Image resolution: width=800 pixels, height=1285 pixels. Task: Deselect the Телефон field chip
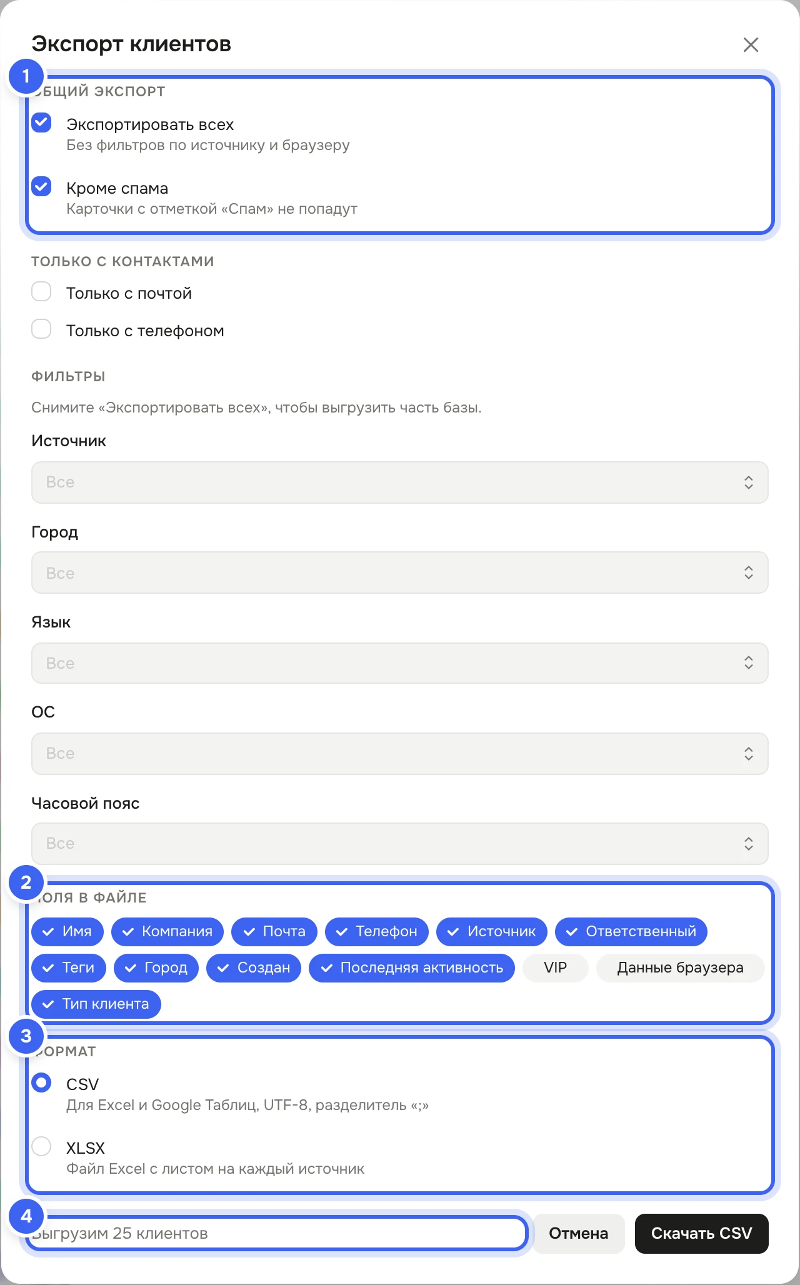[376, 931]
